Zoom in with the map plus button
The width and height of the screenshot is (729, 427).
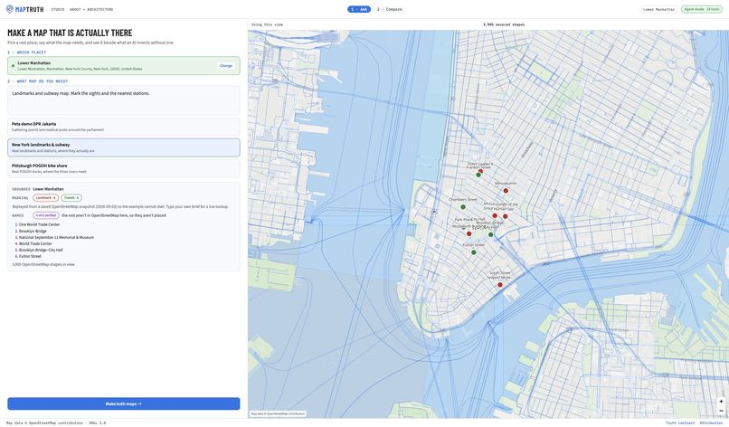721,402
